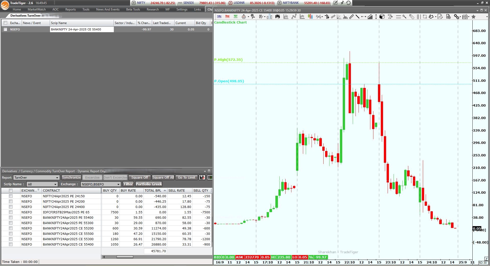
Task: Select the pitchfork drawing tool
Action: [405, 17]
